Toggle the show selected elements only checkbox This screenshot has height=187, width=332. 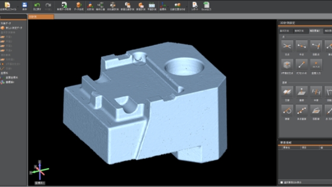pyautogui.click(x=282, y=182)
